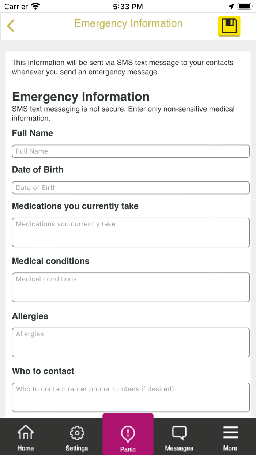This screenshot has height=455, width=256.
Task: Tap the yellow Emergency Information header title
Action: pos(128,23)
